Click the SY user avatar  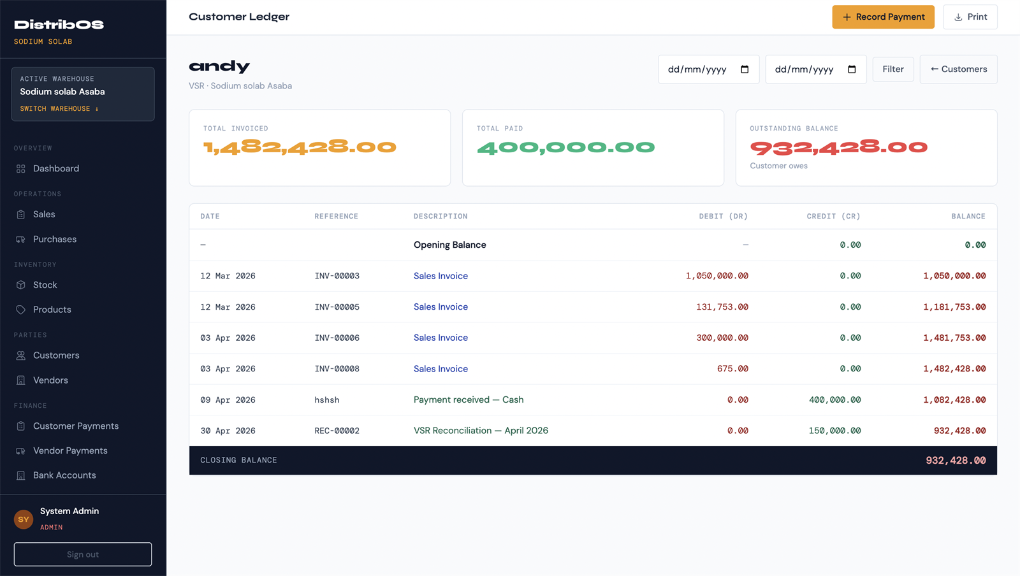(x=24, y=519)
